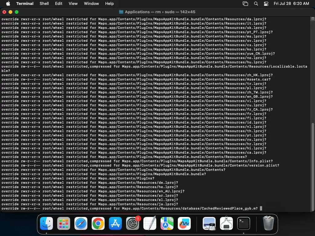
Task: Click the folder proxy icon in title bar
Action: [x=121, y=12]
